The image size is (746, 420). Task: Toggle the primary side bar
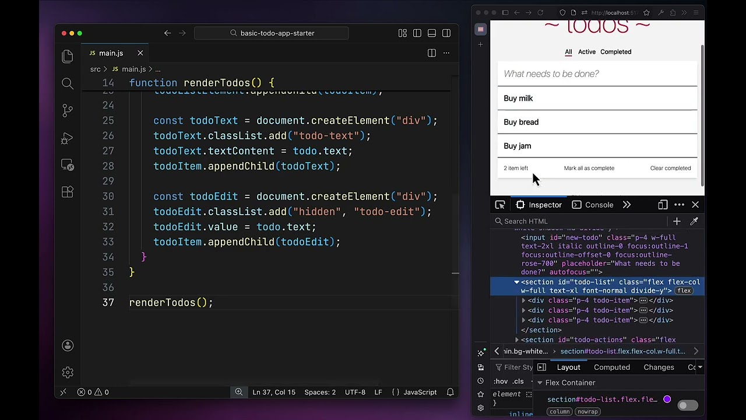pyautogui.click(x=417, y=33)
